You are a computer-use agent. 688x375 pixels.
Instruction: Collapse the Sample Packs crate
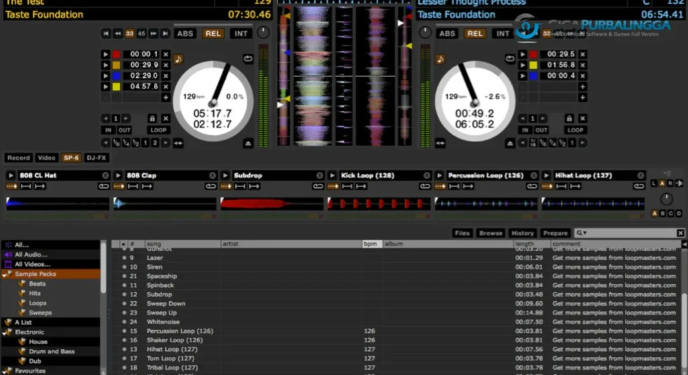tap(6, 274)
